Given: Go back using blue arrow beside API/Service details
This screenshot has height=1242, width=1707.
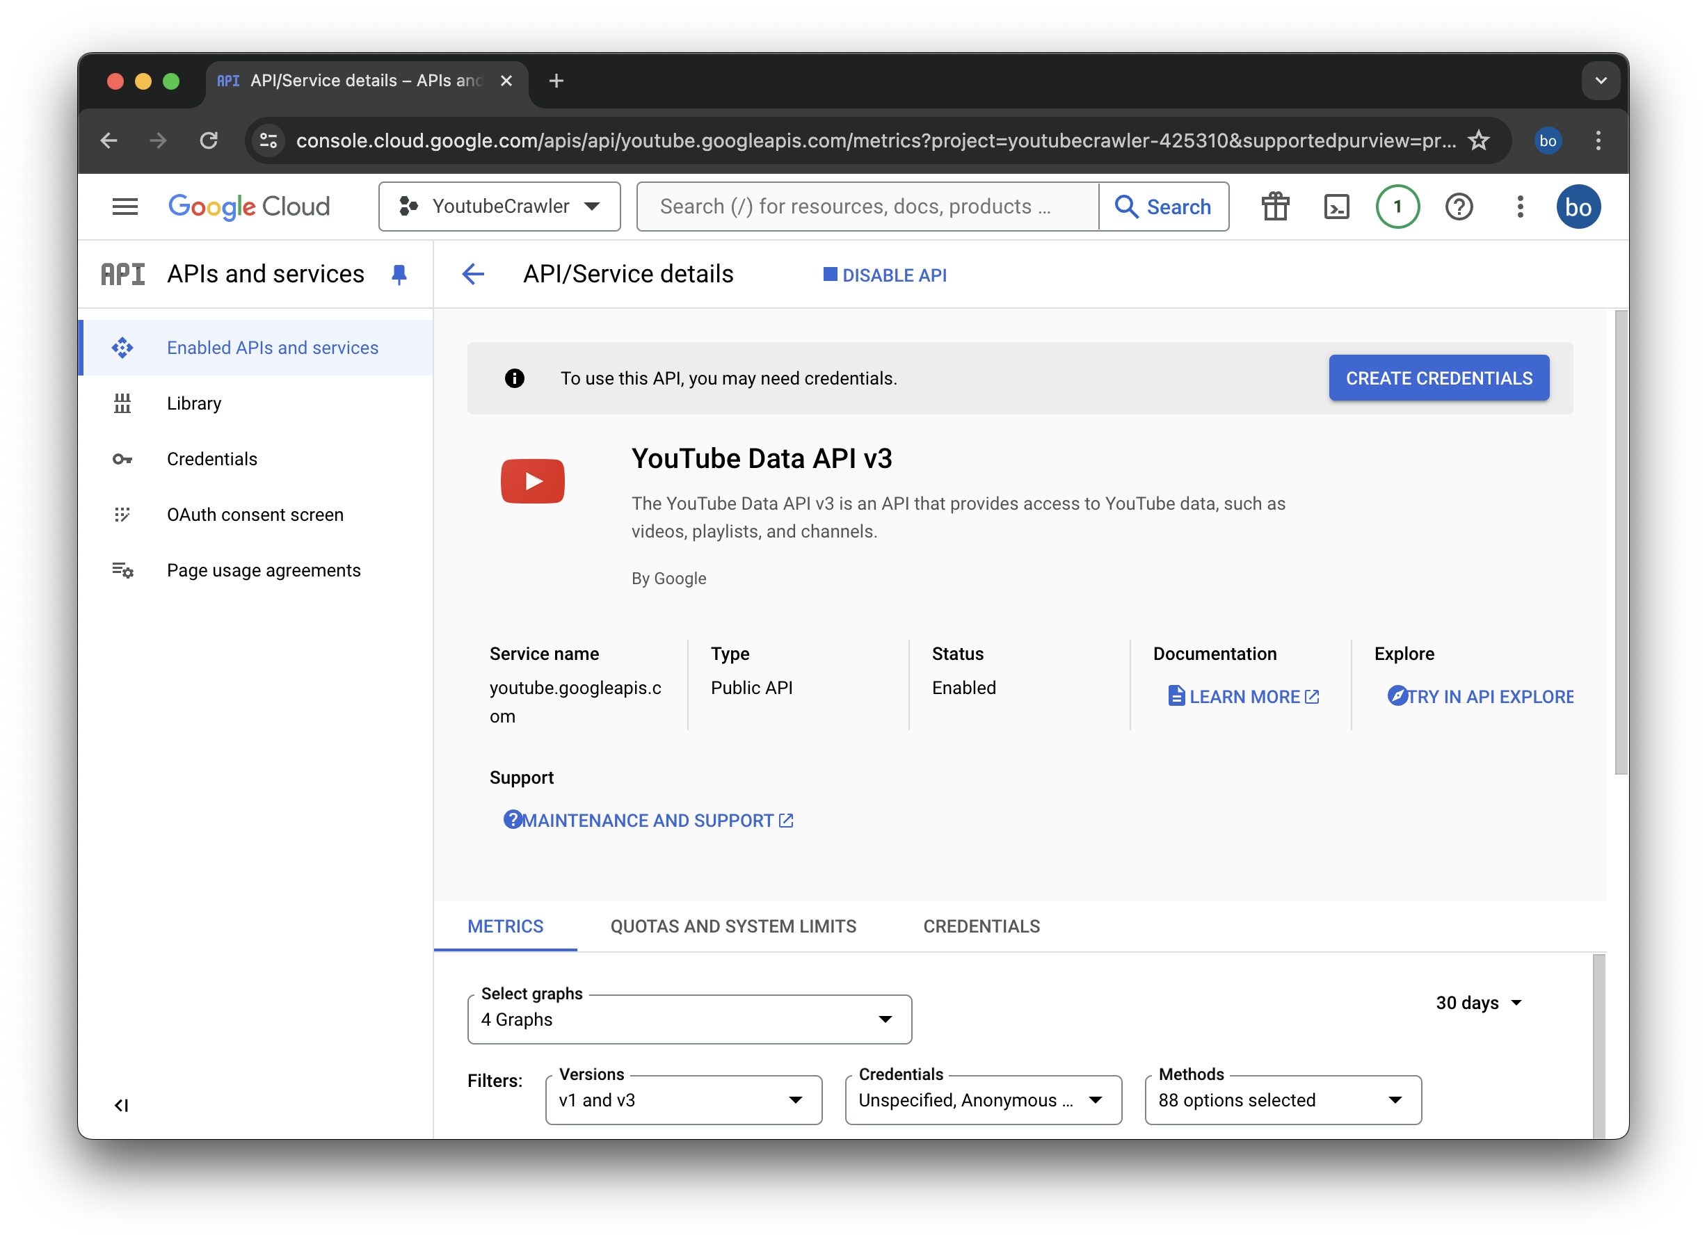Looking at the screenshot, I should click(473, 275).
